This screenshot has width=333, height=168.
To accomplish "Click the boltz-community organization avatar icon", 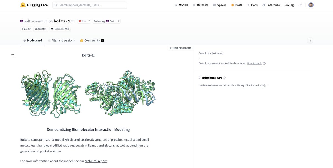I will 22,21.
